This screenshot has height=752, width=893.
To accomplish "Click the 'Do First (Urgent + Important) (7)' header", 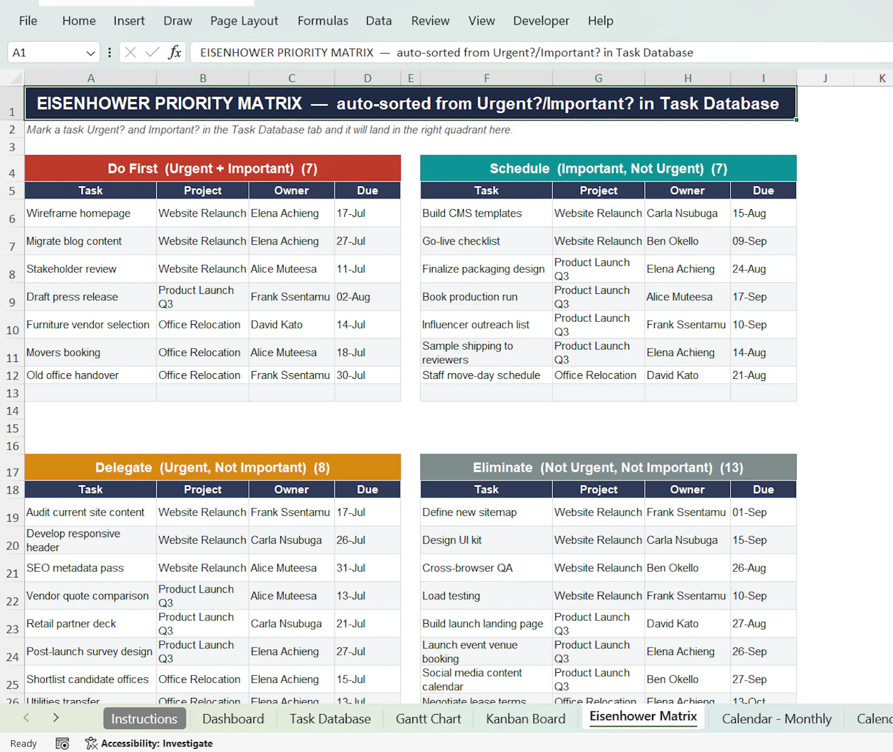I will coord(213,168).
